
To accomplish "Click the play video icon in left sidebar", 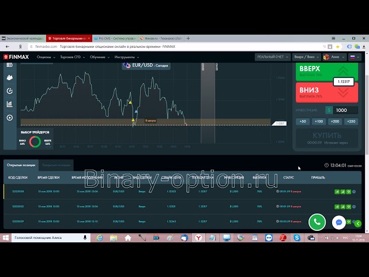I will click(9, 118).
